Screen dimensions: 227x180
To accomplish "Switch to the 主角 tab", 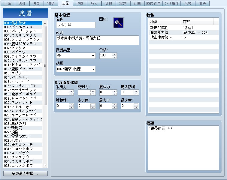I will tap(8, 4).
